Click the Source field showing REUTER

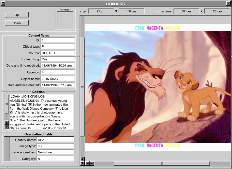58,53
